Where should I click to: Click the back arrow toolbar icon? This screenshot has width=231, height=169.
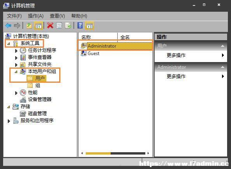click(8, 26)
